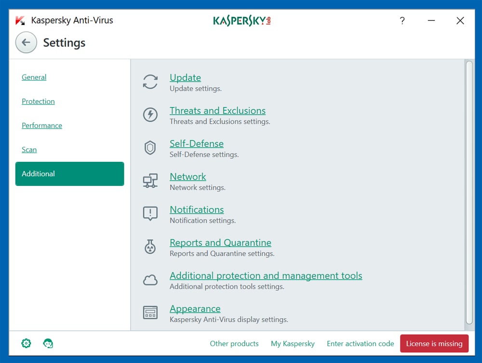482x363 pixels.
Task: Minimize the Kaspersky Anti-Virus window
Action: tap(431, 21)
